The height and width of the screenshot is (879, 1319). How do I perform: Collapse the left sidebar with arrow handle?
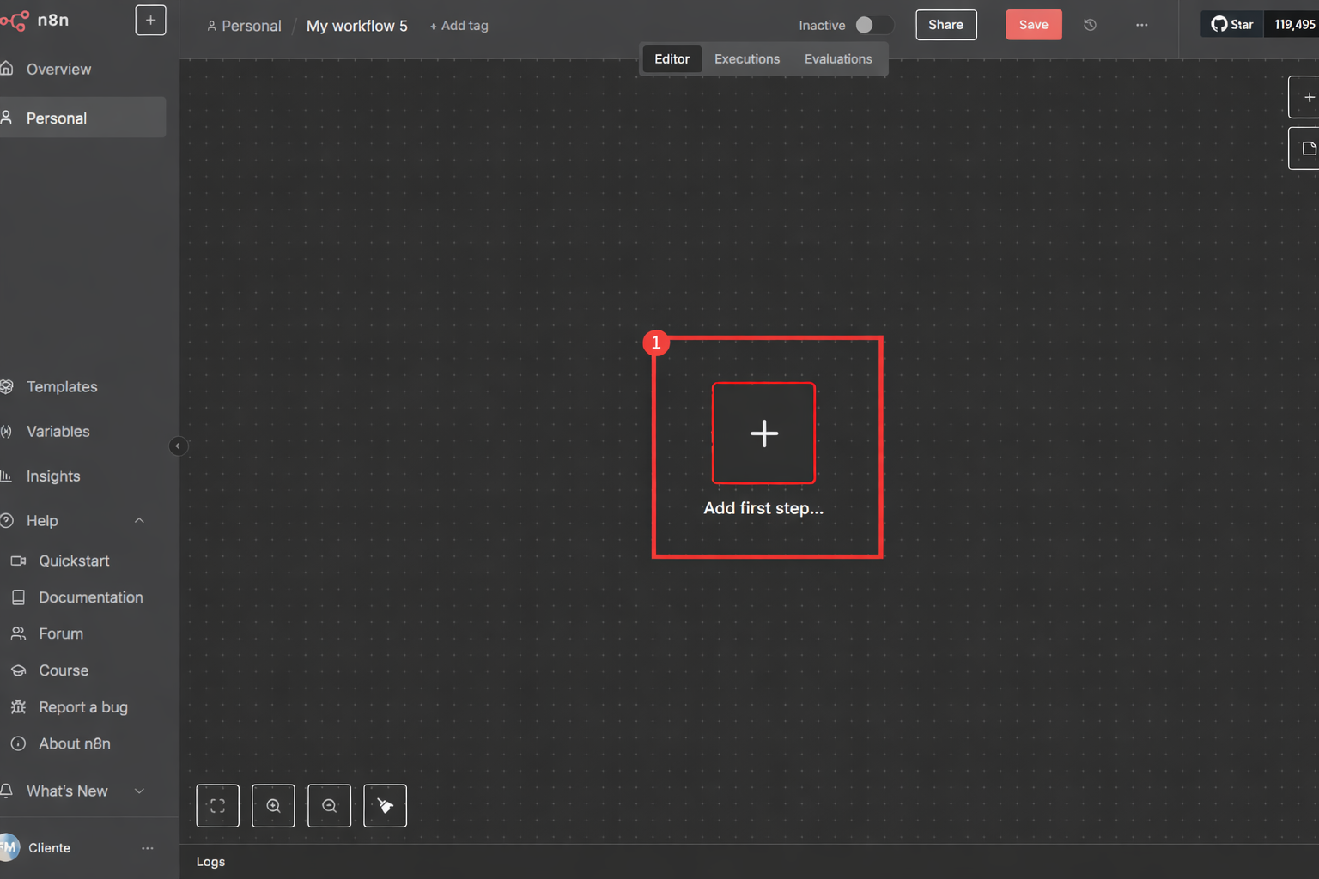(178, 446)
